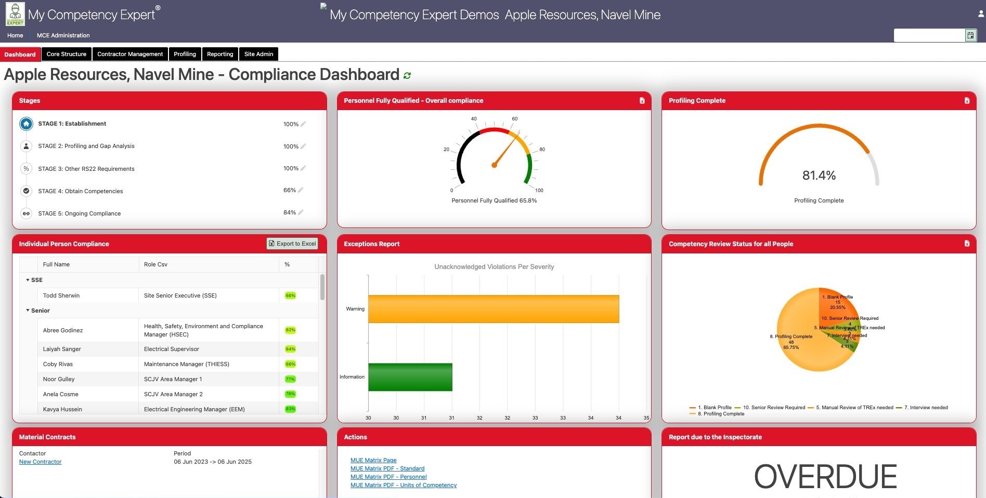The image size is (986, 498).
Task: Open MUE Matrix PDF - Personnel link
Action: 388,477
